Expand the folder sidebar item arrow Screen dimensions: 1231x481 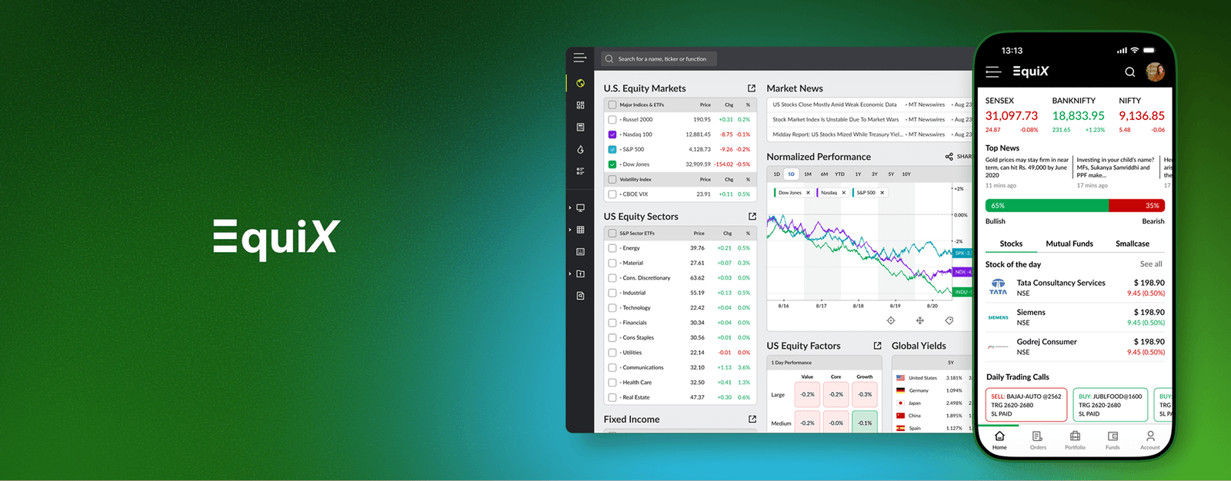(x=570, y=274)
